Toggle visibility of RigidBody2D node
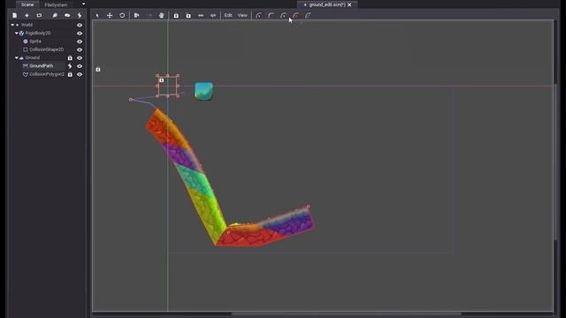This screenshot has width=566, height=318. click(80, 34)
